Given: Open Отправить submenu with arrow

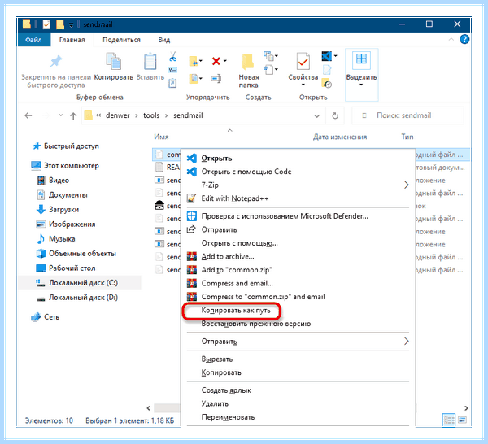Looking at the screenshot, I should pos(298,342).
